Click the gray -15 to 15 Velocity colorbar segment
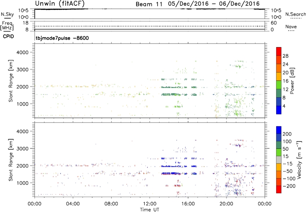 279,160
